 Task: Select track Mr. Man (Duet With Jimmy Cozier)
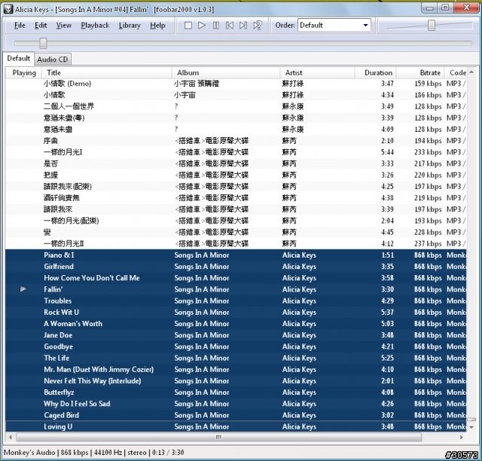[236, 369]
